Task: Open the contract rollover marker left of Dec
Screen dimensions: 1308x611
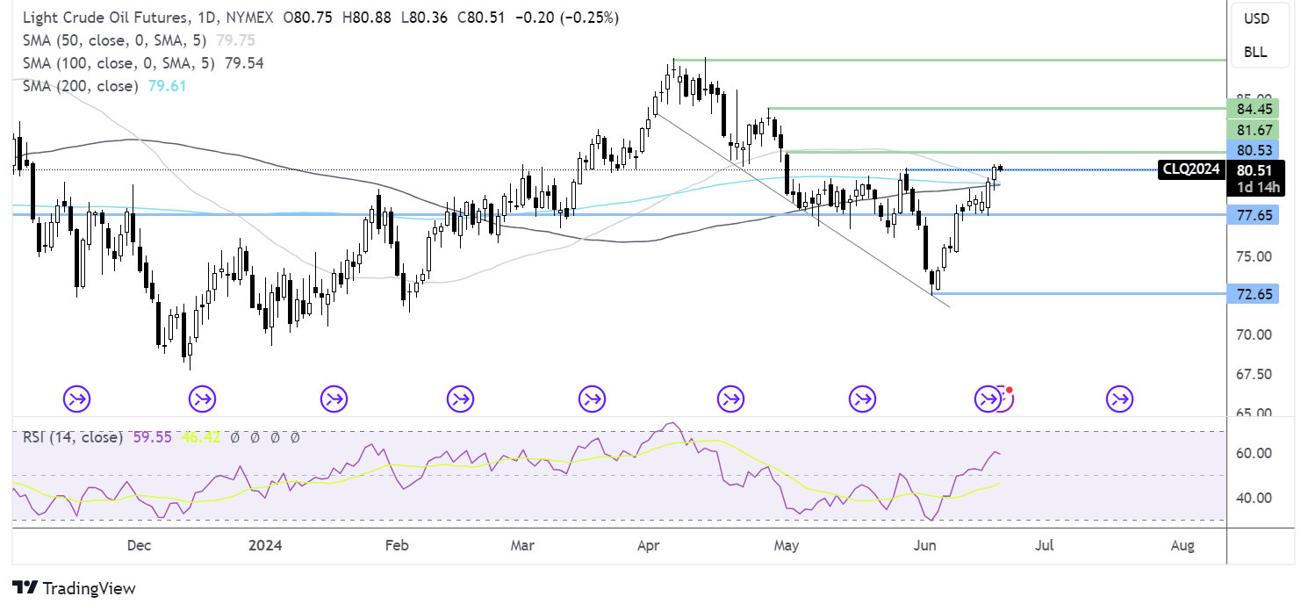Action: (x=76, y=399)
